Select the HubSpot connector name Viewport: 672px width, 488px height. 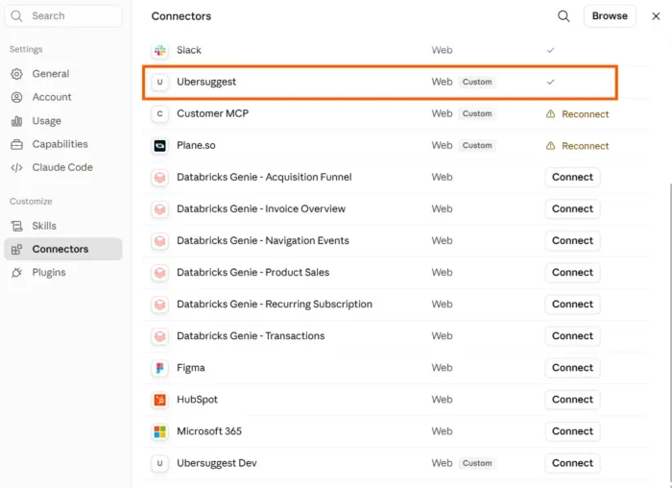[197, 400]
